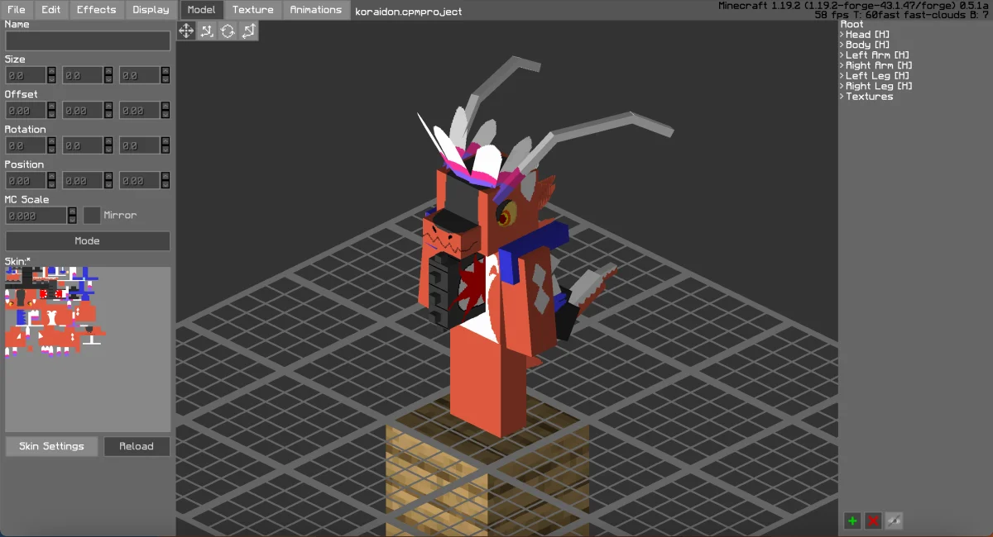Expand the Left Arm [H] node
993x537 pixels.
coord(842,55)
